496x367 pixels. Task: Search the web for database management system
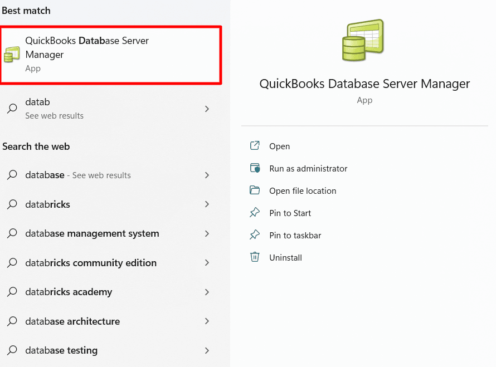92,233
